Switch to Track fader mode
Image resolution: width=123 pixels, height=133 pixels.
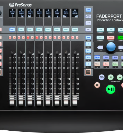coord(88,10)
